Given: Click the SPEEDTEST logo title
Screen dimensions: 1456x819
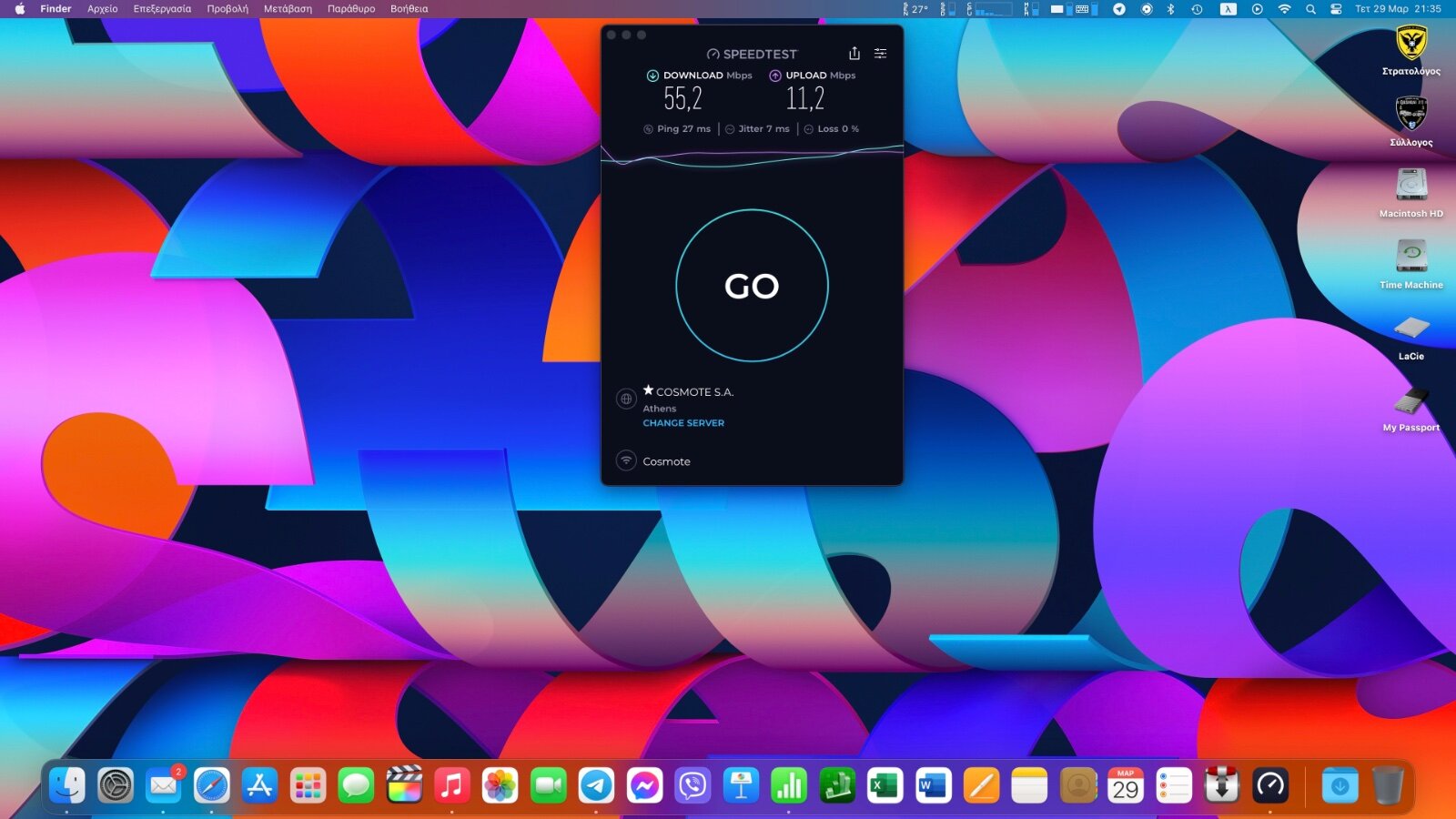Looking at the screenshot, I should 752,55.
